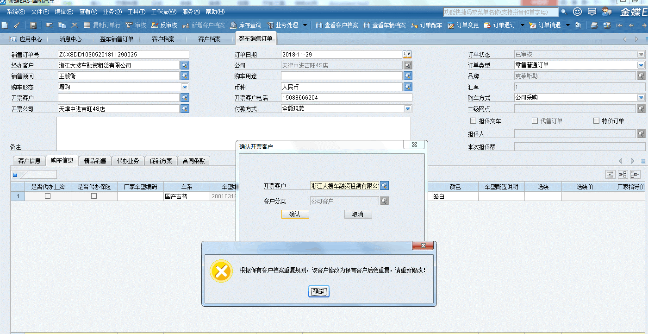648x334 pixels.
Task: Click the print icon in the toolbar
Action: 594,25
